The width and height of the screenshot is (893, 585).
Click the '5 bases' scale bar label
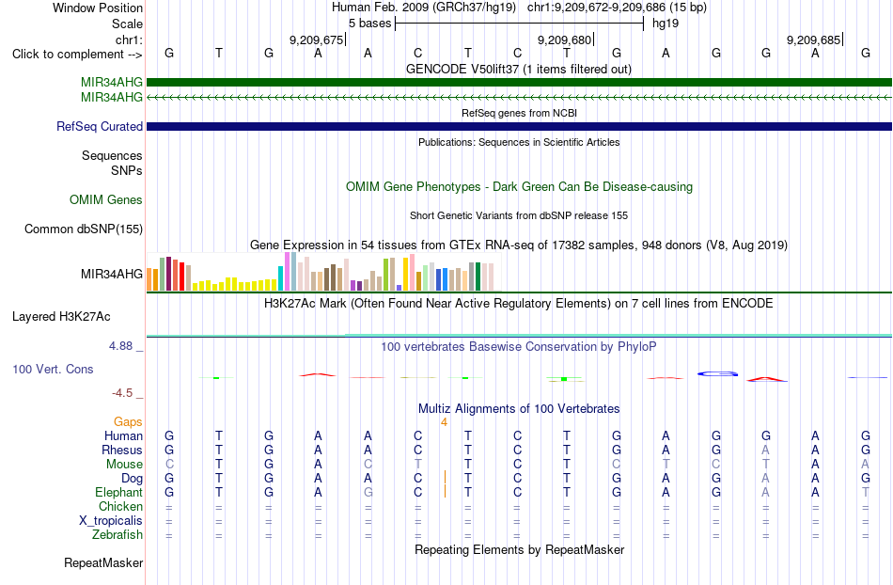point(369,24)
